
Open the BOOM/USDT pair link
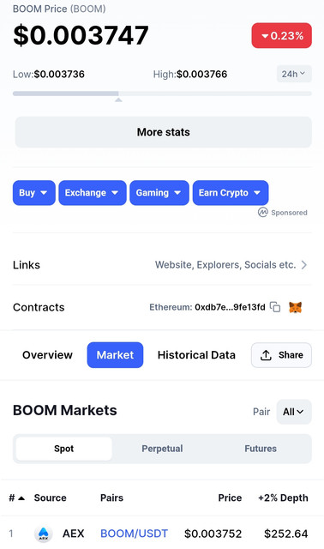click(134, 534)
